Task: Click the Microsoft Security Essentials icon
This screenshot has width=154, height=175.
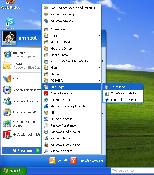Action: (x=46, y=106)
